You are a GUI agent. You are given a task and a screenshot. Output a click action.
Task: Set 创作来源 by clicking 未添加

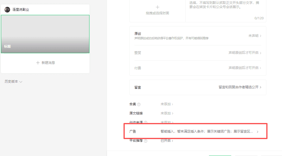[x=167, y=122]
